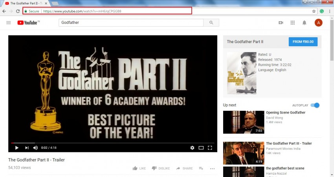
Task: Click the Secure padlock site info
Action: 32,11
